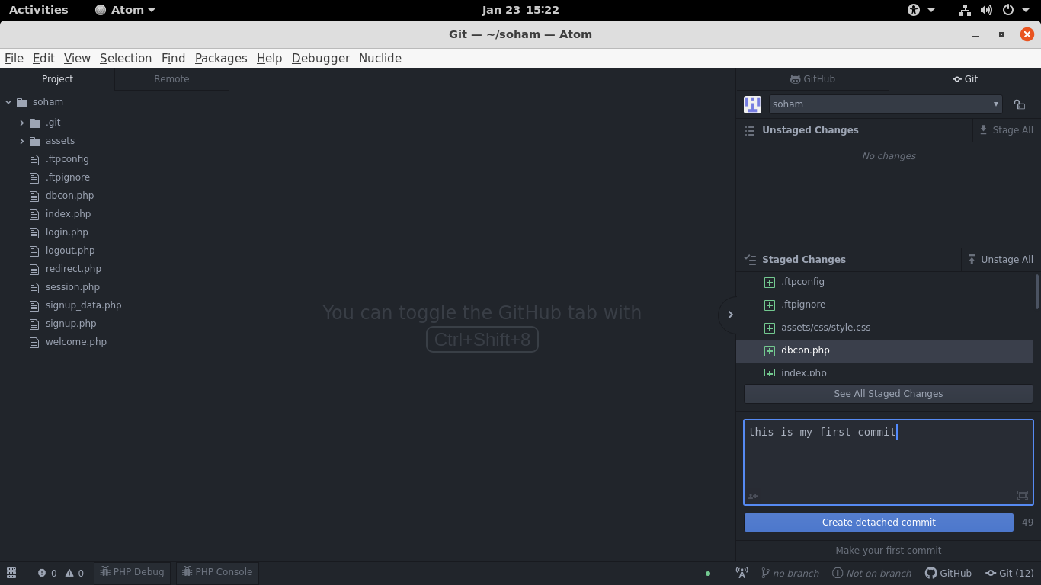Click the linter warnings count icon
This screenshot has width=1041, height=585.
point(69,573)
